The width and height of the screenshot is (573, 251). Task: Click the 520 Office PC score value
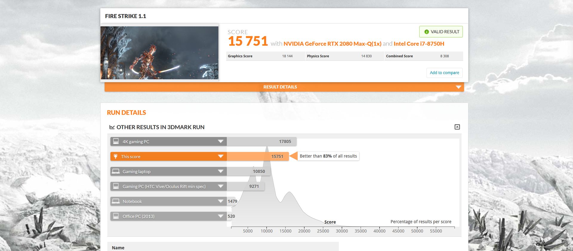[x=231, y=216]
